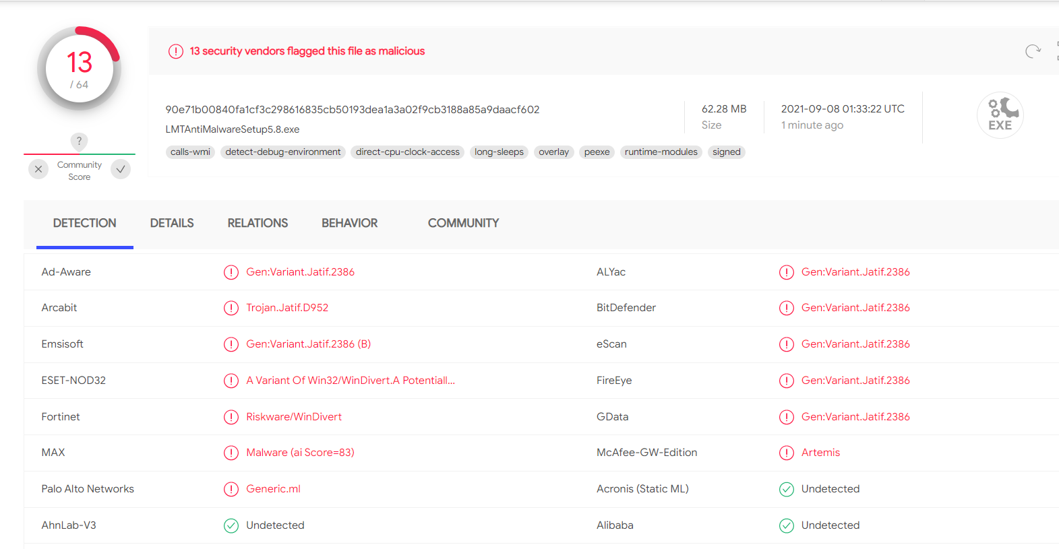
Task: Click the peexe tag
Action: coord(597,152)
